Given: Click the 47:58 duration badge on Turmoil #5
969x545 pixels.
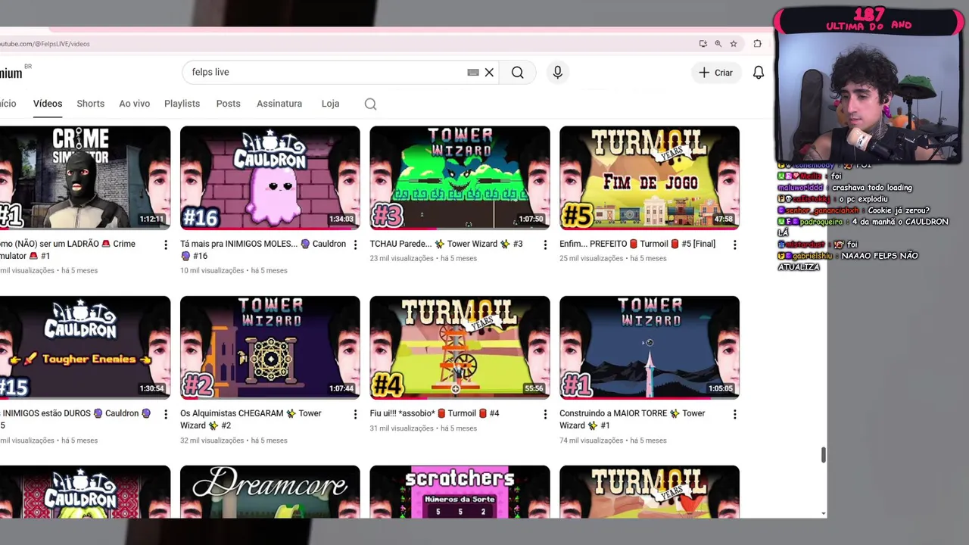Looking at the screenshot, I should [x=724, y=220].
